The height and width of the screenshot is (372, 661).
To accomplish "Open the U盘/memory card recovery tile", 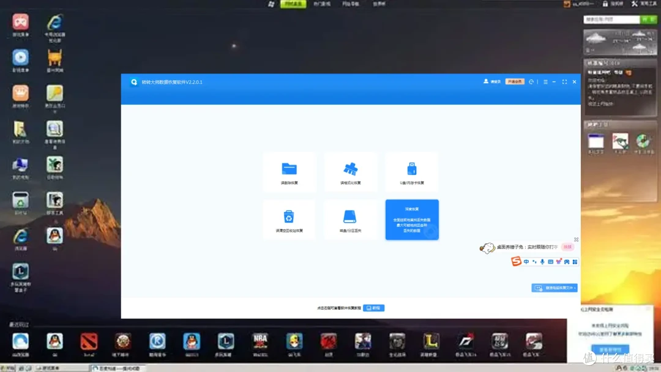I will pos(412,173).
